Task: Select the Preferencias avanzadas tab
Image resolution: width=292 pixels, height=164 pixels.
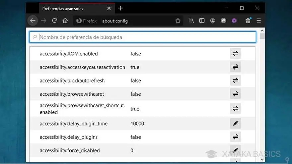Action: coord(77,8)
